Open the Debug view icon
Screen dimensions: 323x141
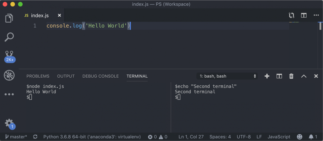tap(9, 75)
